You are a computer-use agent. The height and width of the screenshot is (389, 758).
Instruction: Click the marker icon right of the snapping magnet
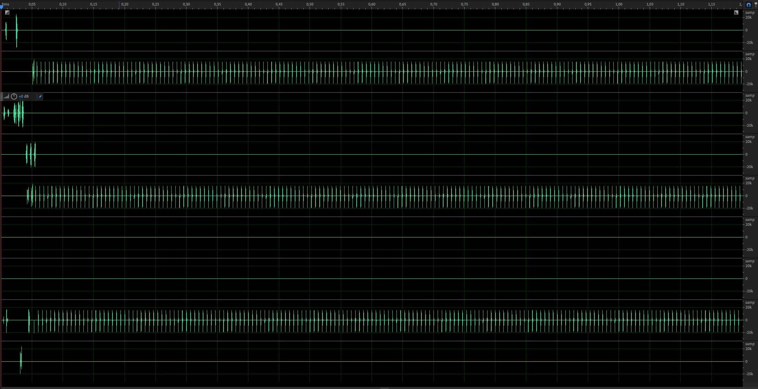coord(756,5)
